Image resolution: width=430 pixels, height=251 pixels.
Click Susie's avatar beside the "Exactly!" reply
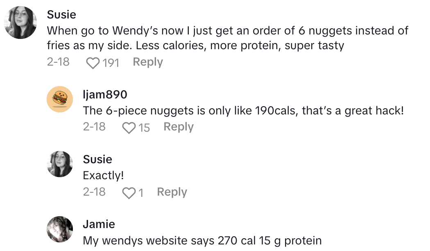click(x=60, y=164)
